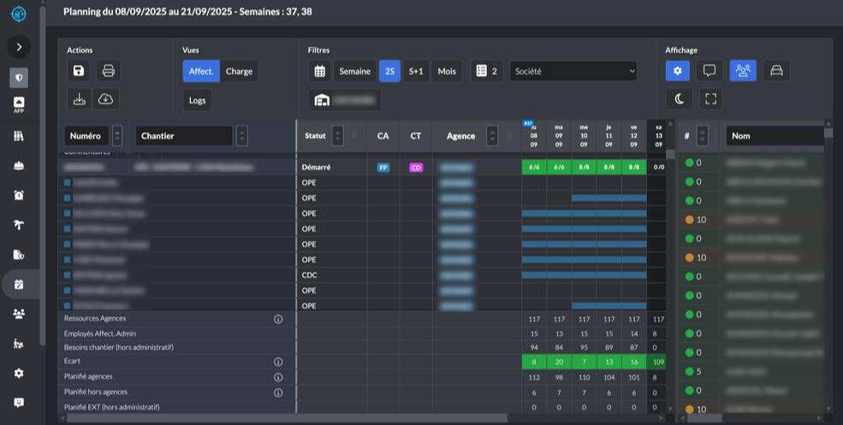This screenshot has height=425, width=843.
Task: Open the alarm clock sidebar icon
Action: (x=19, y=195)
